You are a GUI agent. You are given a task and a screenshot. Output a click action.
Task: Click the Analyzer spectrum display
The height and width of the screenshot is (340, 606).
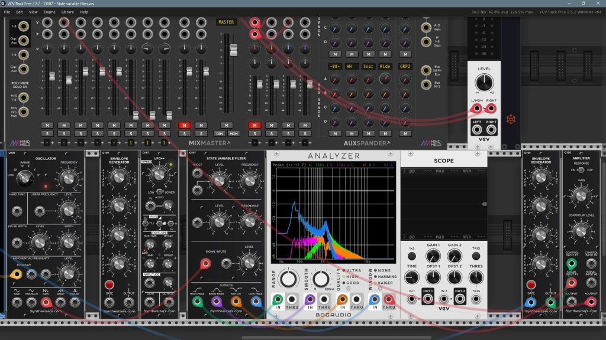pyautogui.click(x=334, y=212)
